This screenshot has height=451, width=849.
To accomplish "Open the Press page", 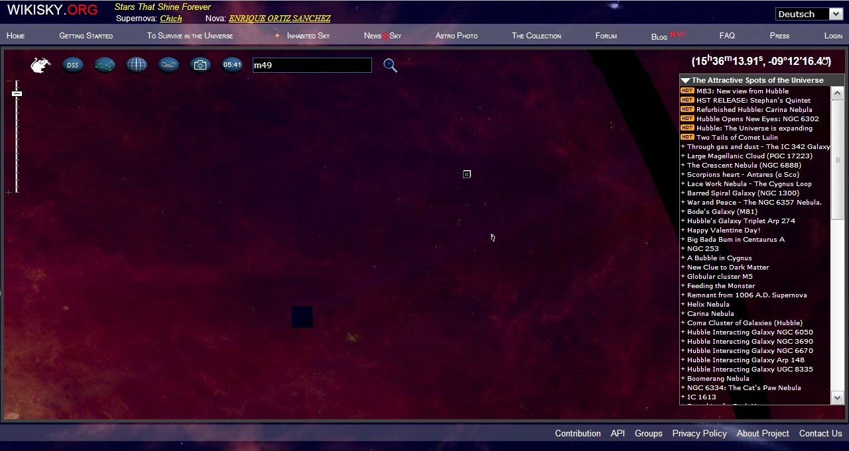I will 779,36.
